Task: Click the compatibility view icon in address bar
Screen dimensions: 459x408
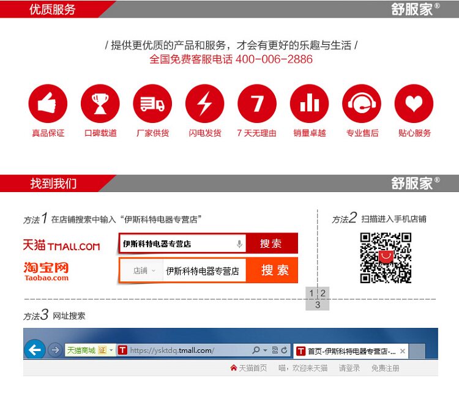Action: (275, 350)
